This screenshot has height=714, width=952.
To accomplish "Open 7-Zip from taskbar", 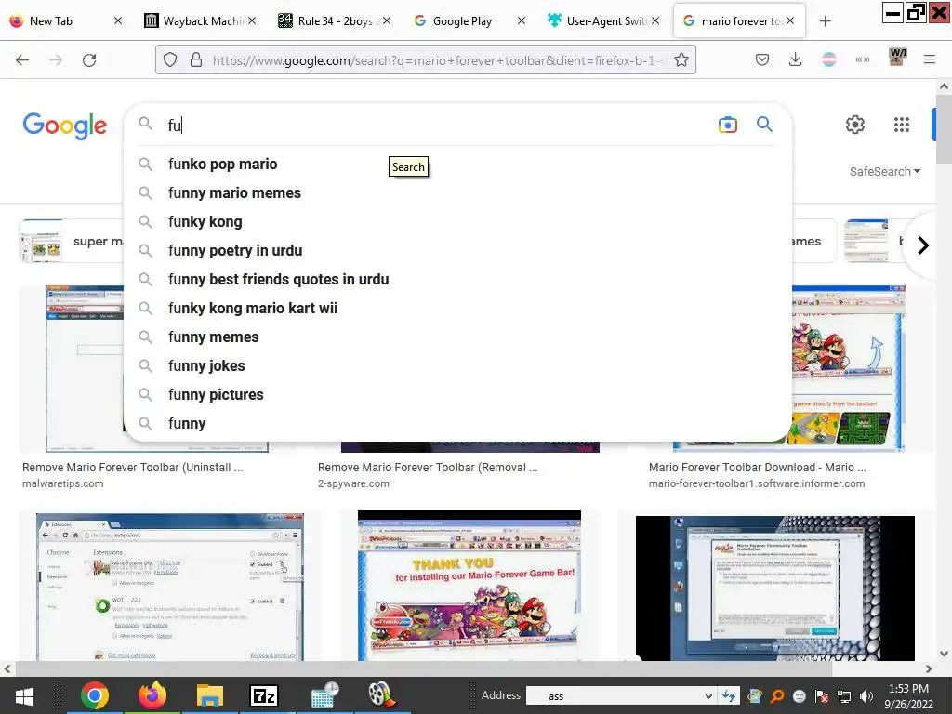I will coord(264,695).
